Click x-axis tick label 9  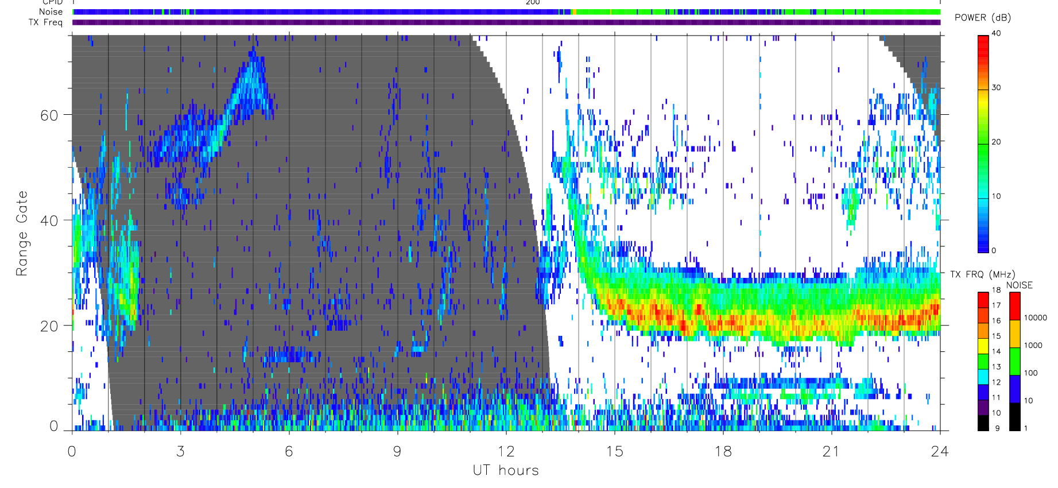397,451
